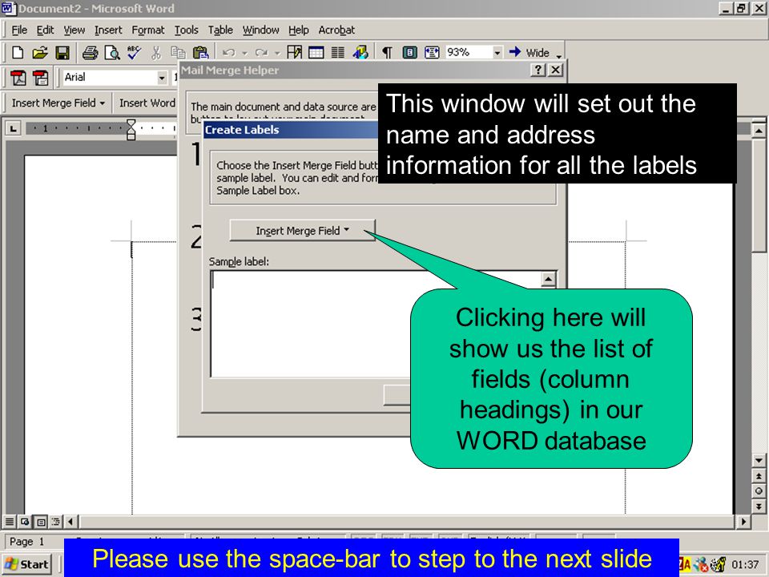Screen dimensions: 769x577
Task: Click the first Acrobat PDF icon
Action: coord(18,78)
